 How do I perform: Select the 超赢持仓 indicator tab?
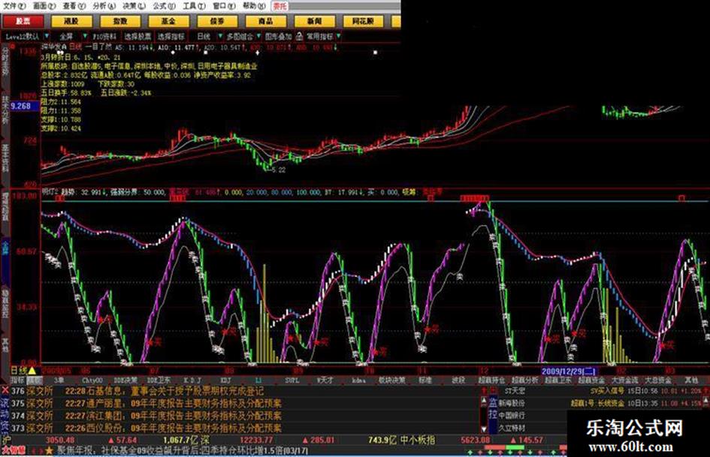pos(492,380)
